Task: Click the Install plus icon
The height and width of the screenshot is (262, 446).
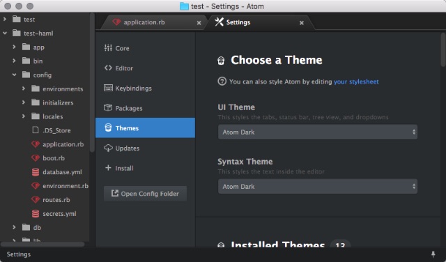Action: [x=108, y=168]
